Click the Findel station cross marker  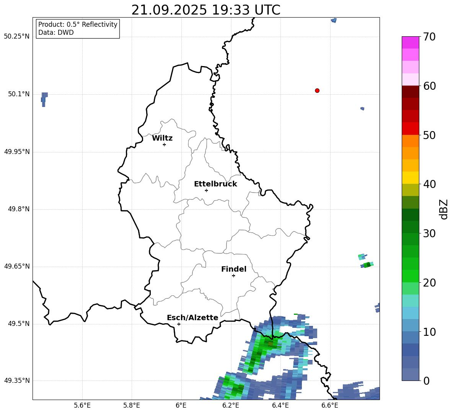[x=233, y=276]
